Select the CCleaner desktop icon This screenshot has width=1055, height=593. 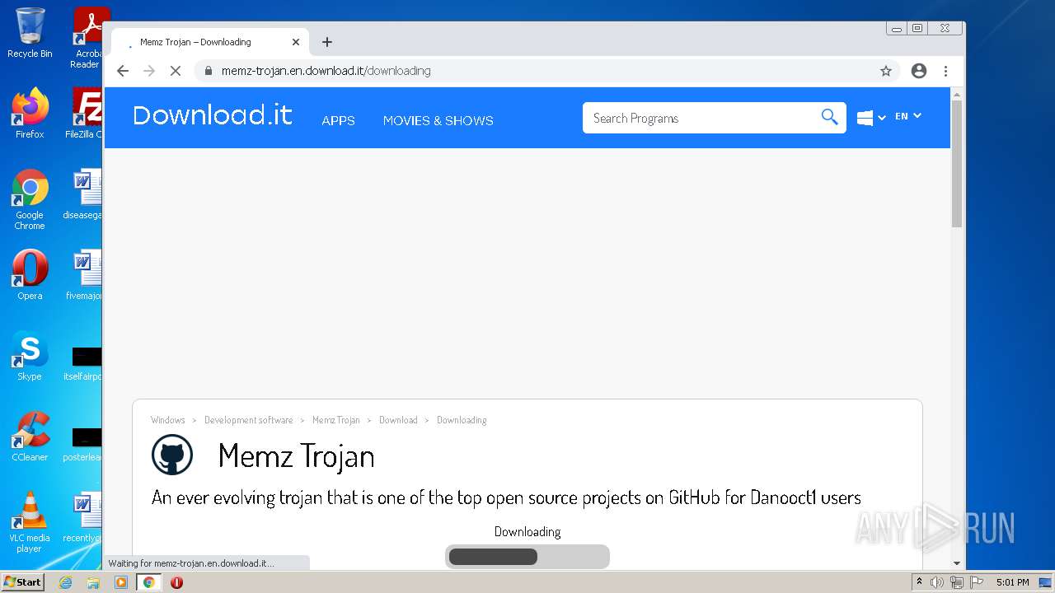point(30,437)
